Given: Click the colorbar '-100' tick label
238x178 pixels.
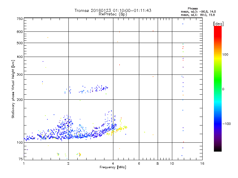Looking at the screenshot, I should coord(226,124).
